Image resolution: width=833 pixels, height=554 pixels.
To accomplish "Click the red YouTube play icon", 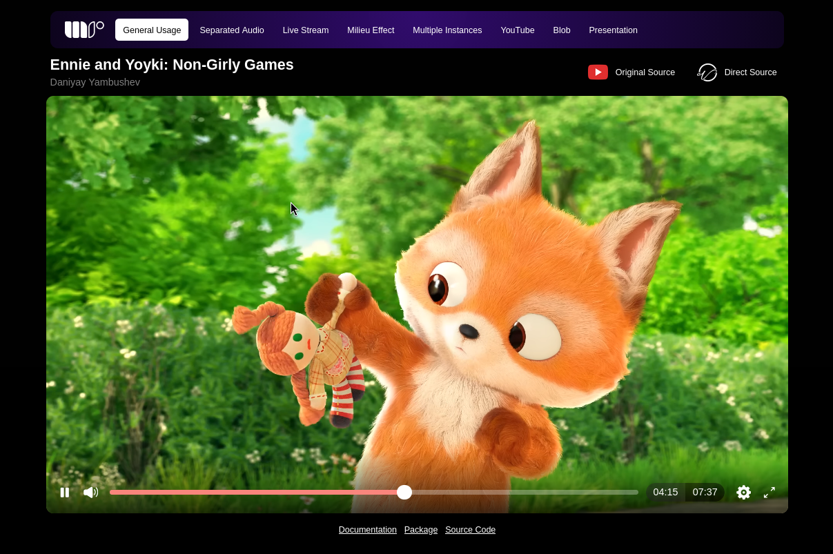I will pyautogui.click(x=598, y=72).
